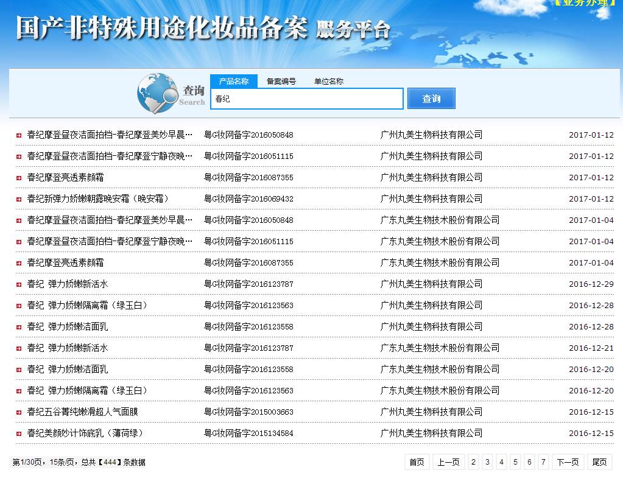Focus the search box containing 春纪
This screenshot has width=623, height=478.
(307, 99)
